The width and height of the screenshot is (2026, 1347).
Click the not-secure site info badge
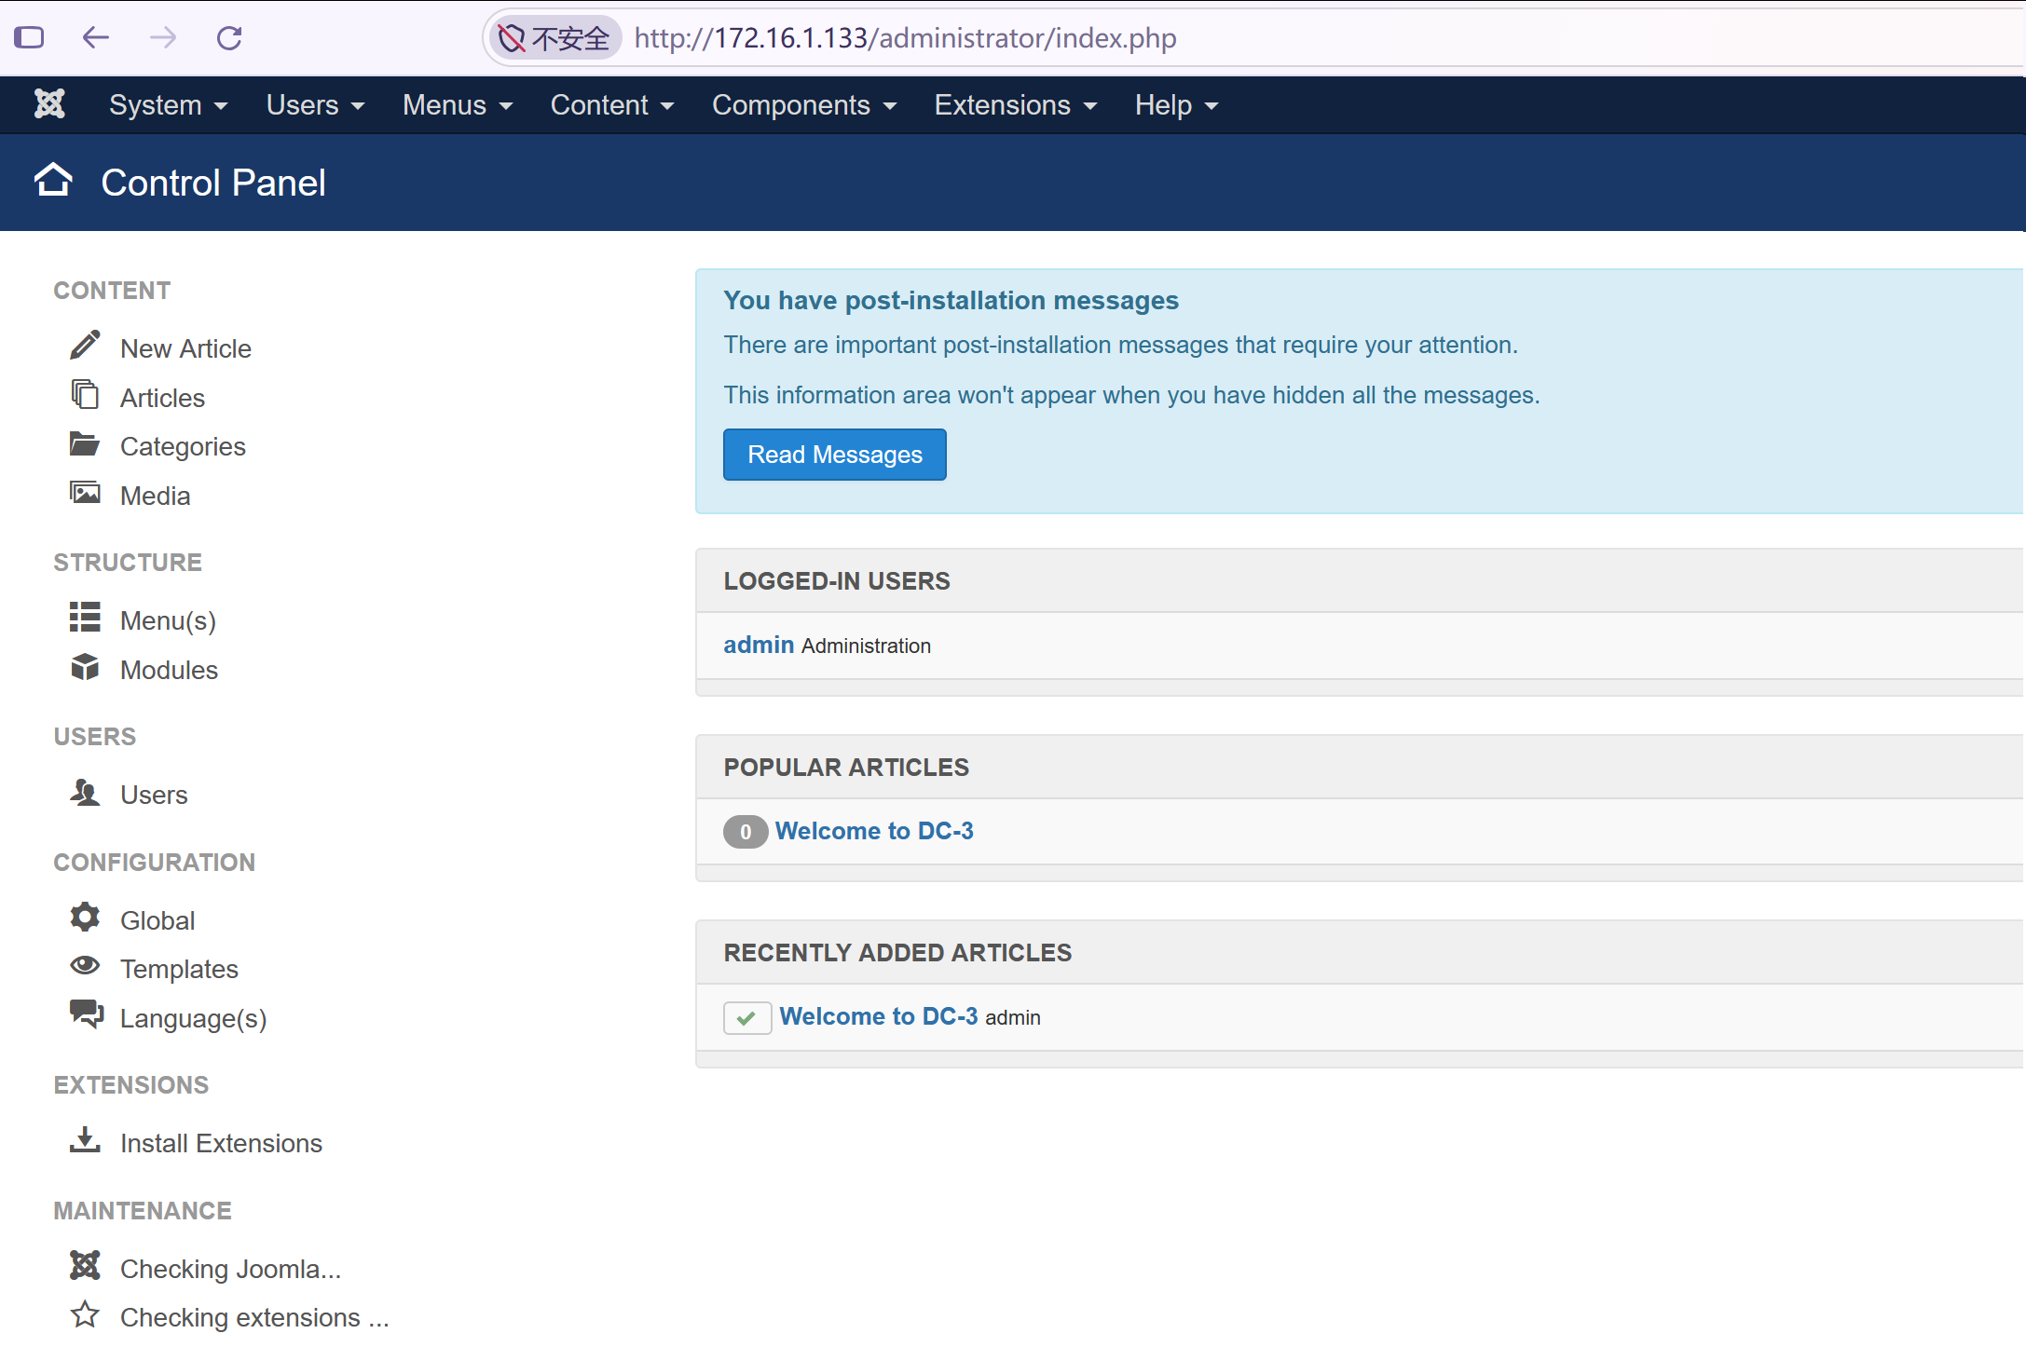tap(554, 38)
